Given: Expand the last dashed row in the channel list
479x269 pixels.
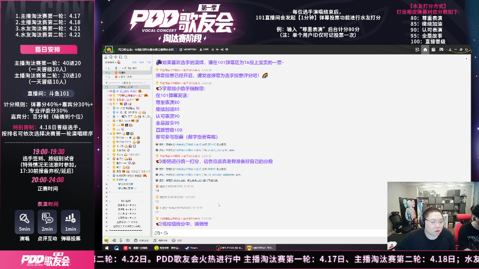Looking at the screenshot, I should [x=107, y=231].
